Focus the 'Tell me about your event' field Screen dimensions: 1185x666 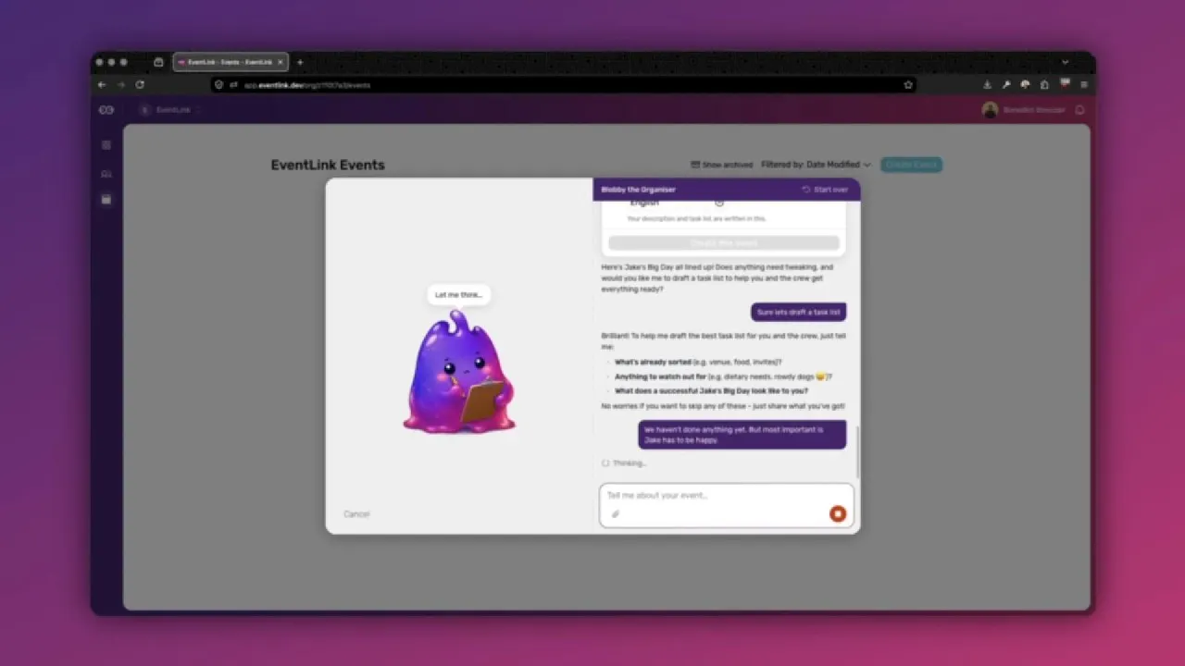pyautogui.click(x=727, y=505)
